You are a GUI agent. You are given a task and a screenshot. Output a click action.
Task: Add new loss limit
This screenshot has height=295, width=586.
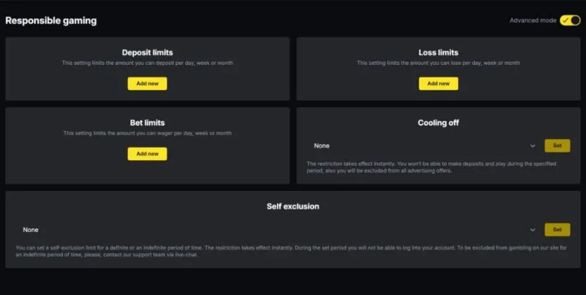pos(438,84)
